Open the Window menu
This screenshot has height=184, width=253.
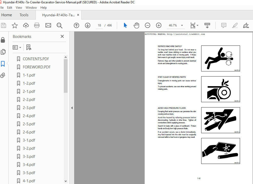pos(31,8)
